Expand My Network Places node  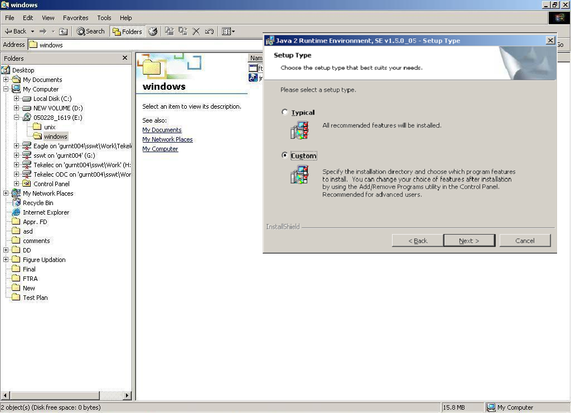(x=6, y=193)
